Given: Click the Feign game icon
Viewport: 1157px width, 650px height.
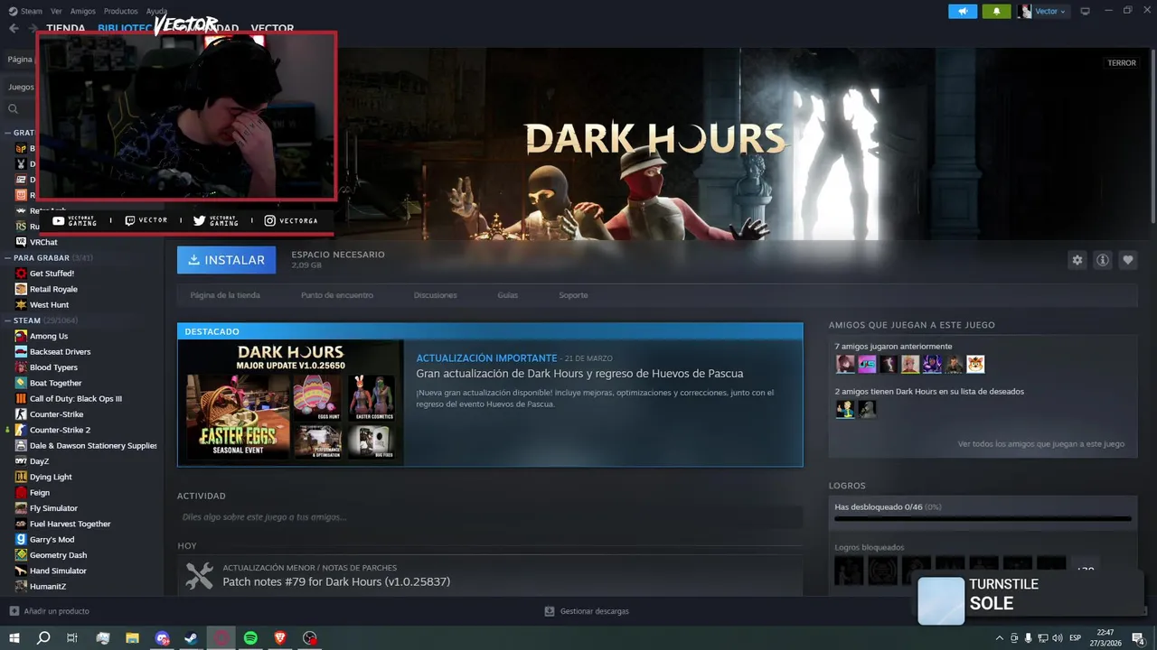Looking at the screenshot, I should 21,493.
